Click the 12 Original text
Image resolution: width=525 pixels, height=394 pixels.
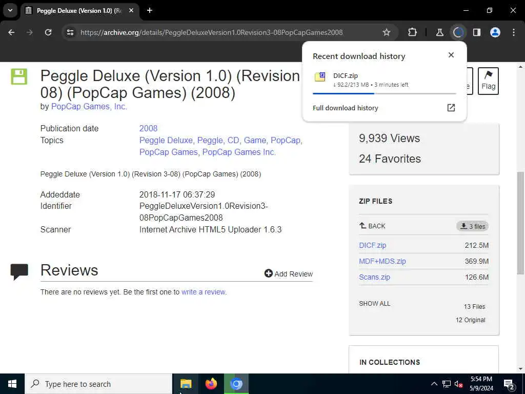(470, 320)
